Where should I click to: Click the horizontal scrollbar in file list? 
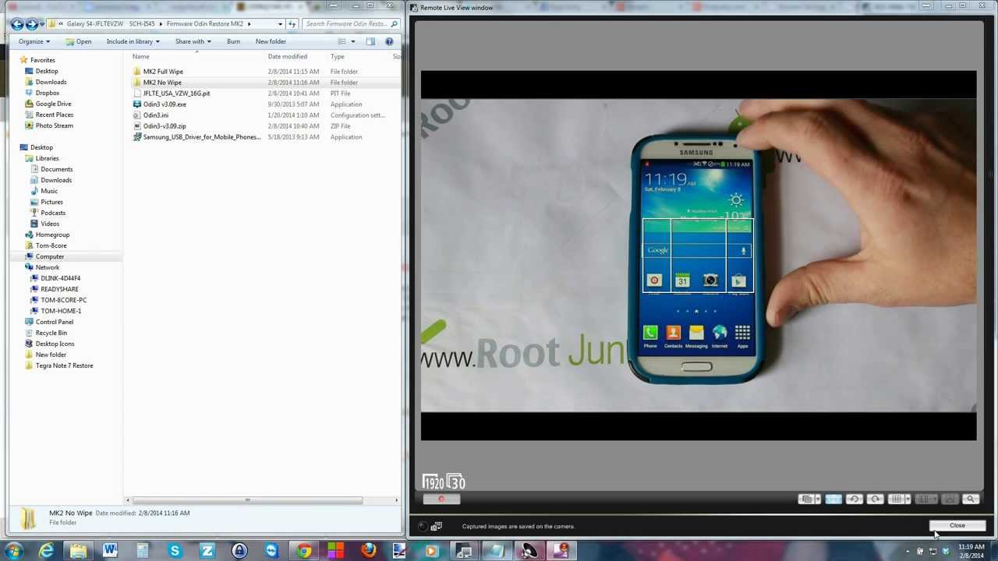pyautogui.click(x=248, y=500)
